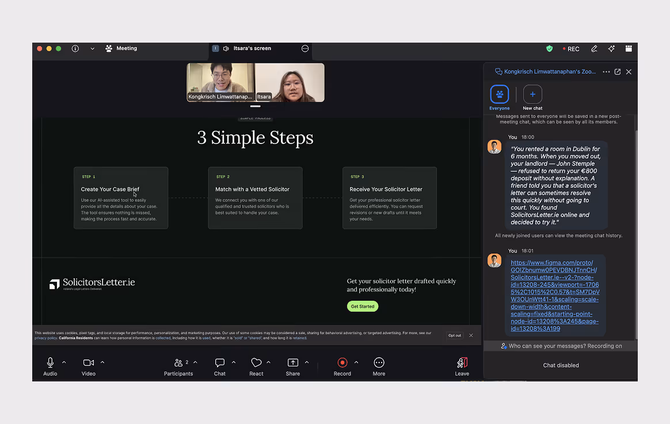Open Itsara's screen options ellipsis
The height and width of the screenshot is (424, 670).
coord(305,48)
